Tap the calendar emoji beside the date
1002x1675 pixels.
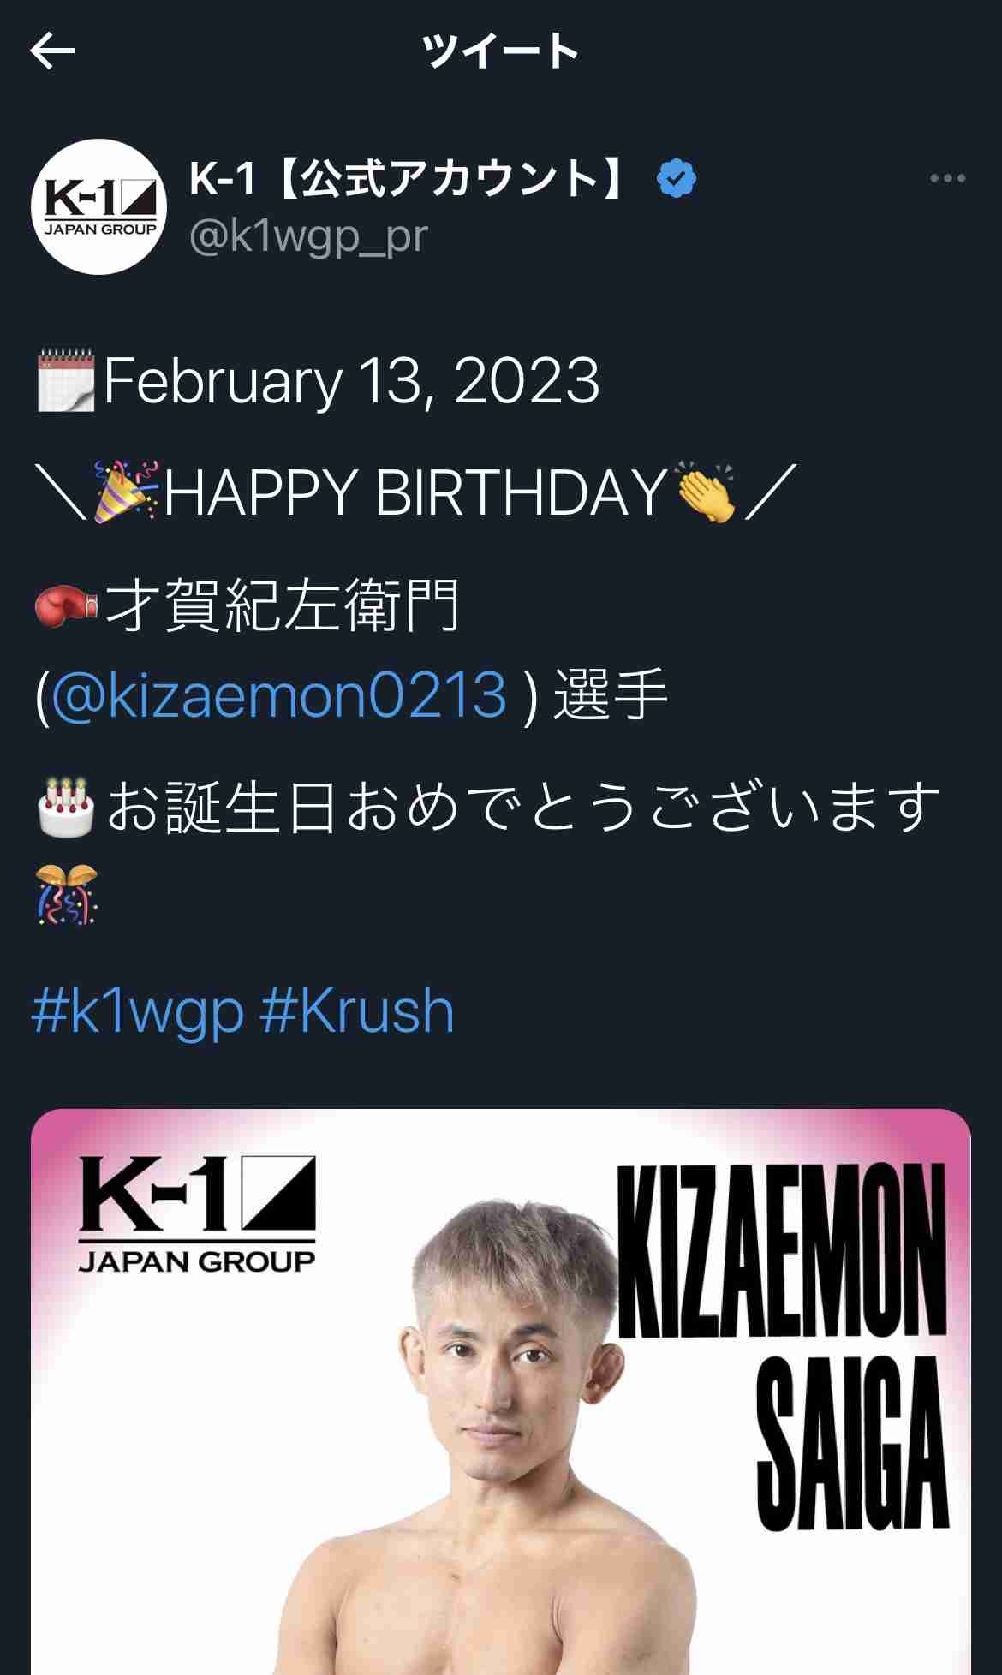(x=66, y=380)
